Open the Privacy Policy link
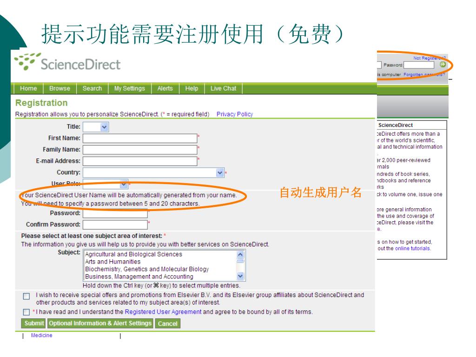Viewport: 476px width, 357px height. pyautogui.click(x=235, y=114)
